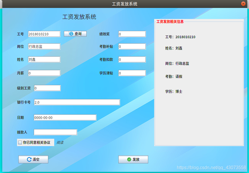Image resolution: width=249 pixels, height=173 pixels.
Task: Click the red 工资发放相关信息 panel title
Action: 170,22
